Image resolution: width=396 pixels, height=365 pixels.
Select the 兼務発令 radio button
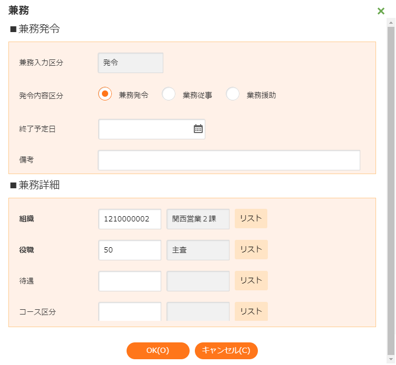(x=105, y=94)
